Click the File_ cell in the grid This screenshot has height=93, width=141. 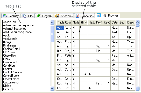tap(68, 51)
